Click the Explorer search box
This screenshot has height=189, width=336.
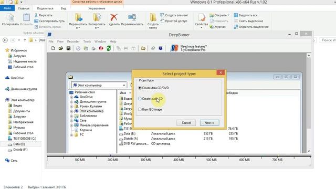click(x=328, y=40)
